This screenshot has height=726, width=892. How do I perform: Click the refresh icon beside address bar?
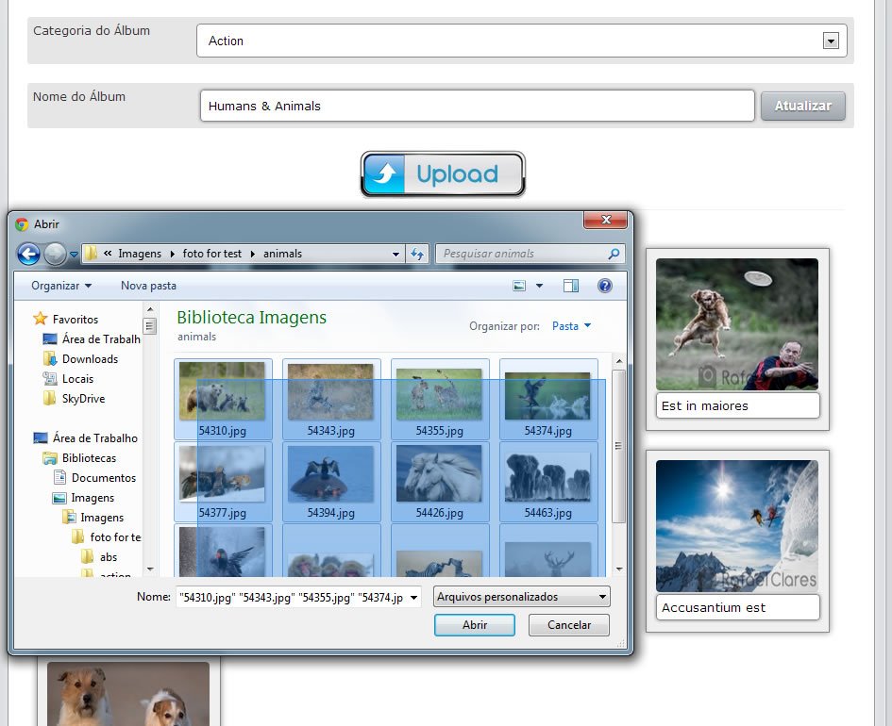coord(417,254)
